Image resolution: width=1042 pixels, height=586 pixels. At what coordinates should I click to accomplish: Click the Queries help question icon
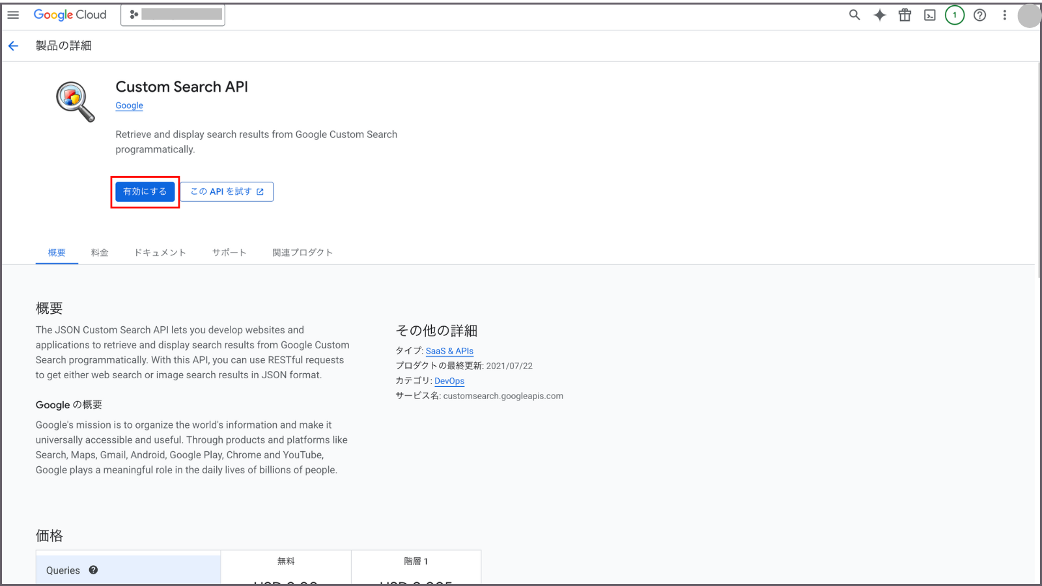tap(93, 570)
